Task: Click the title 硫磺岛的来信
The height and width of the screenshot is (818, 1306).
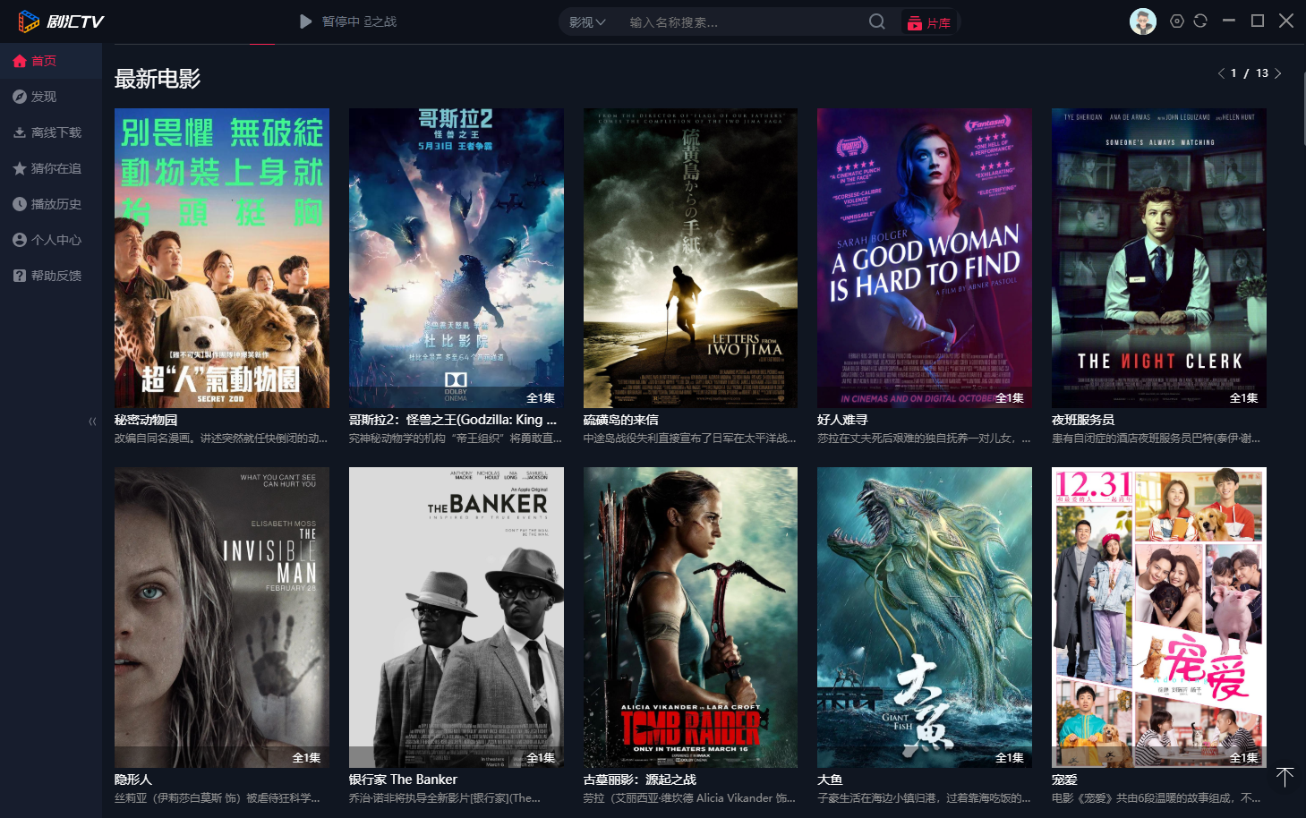Action: tap(620, 420)
